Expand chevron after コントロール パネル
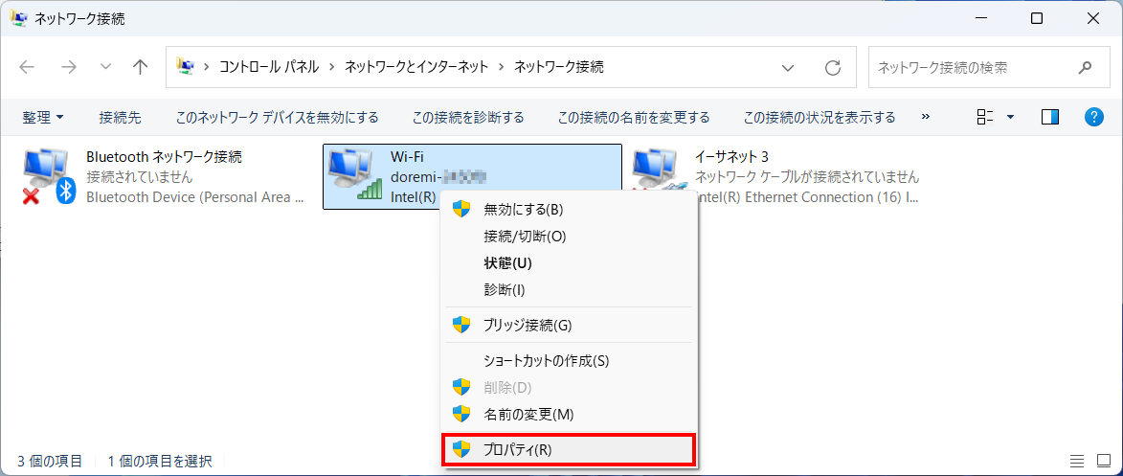Screen dimensions: 1123x476 click(332, 67)
